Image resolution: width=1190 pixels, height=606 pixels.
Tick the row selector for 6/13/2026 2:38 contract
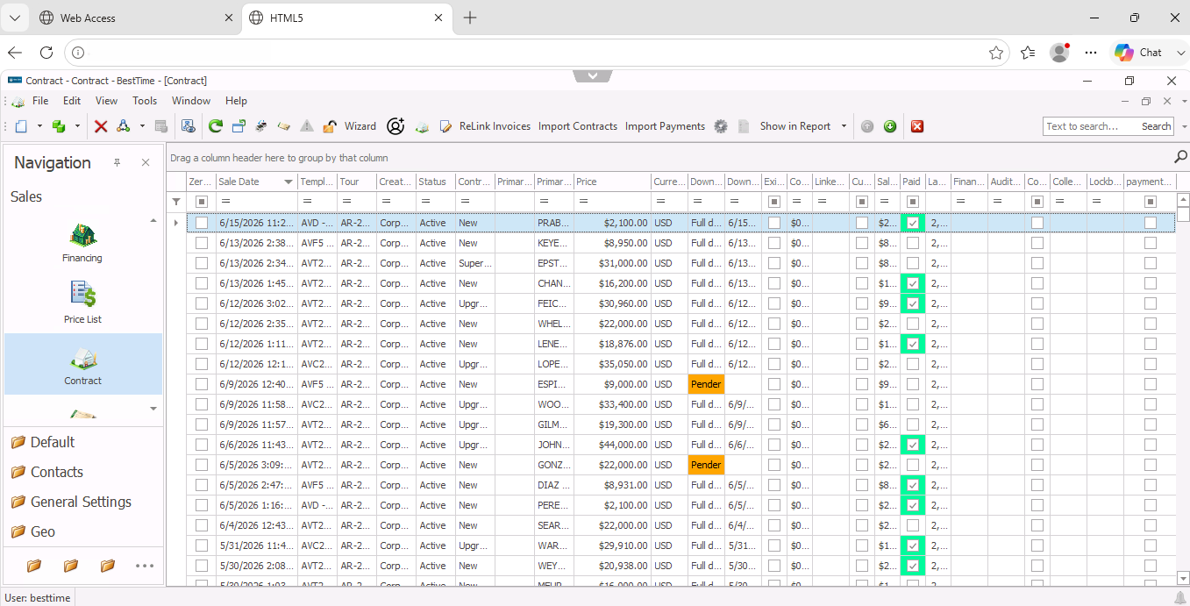[202, 243]
